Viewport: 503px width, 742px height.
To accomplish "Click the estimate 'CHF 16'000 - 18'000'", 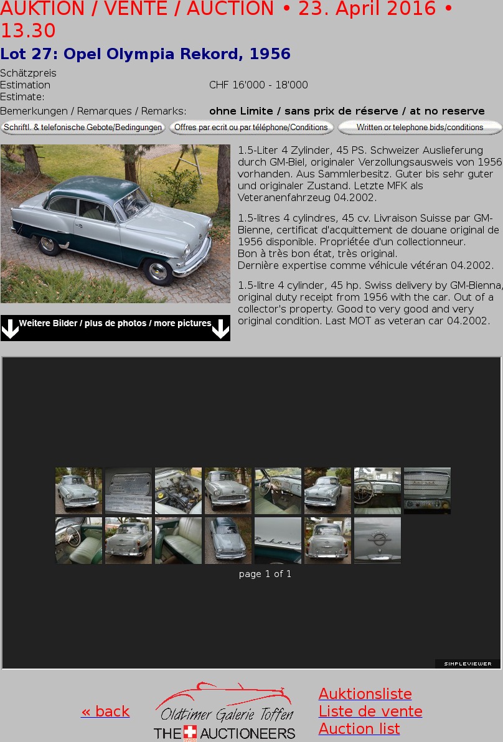I will [x=258, y=85].
